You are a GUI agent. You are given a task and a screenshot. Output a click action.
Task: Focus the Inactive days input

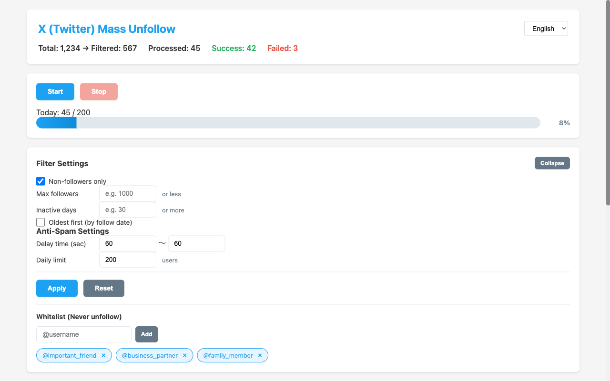[128, 210]
